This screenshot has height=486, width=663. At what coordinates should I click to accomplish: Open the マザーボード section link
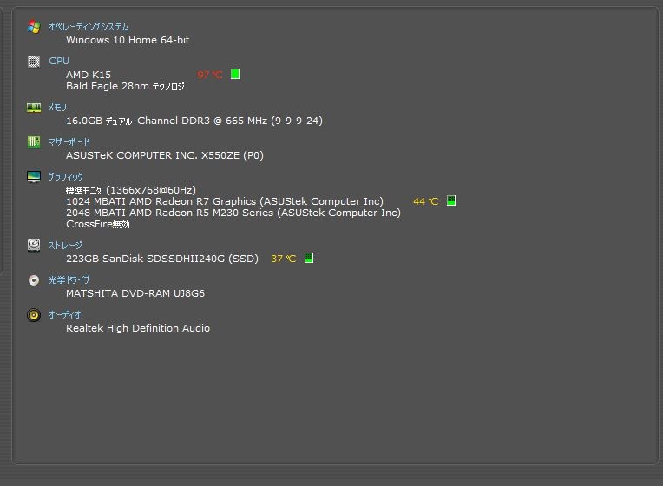coord(69,141)
